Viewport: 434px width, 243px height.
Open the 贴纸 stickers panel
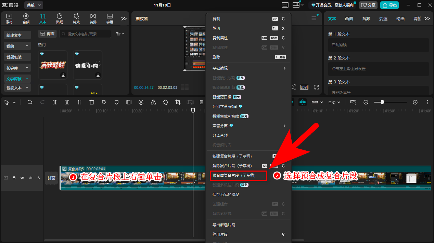60,18
